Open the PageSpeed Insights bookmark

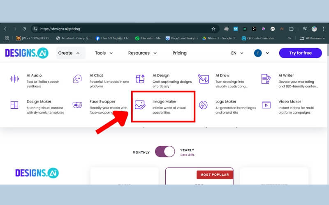(x=181, y=38)
